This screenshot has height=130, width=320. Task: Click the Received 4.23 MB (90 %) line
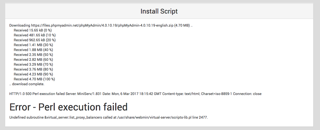click(33, 74)
